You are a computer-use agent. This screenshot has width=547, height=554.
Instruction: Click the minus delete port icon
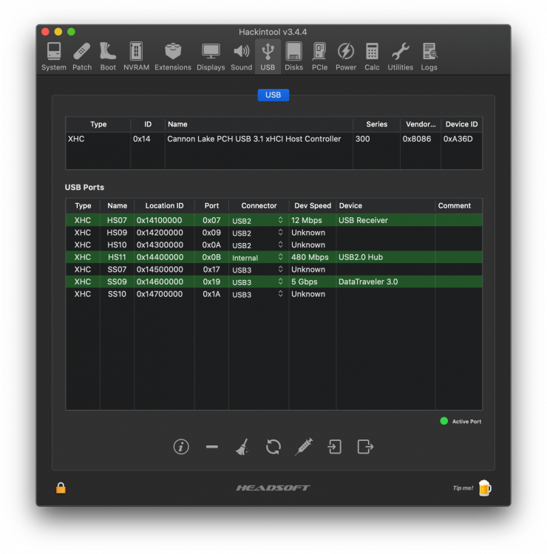tap(212, 447)
